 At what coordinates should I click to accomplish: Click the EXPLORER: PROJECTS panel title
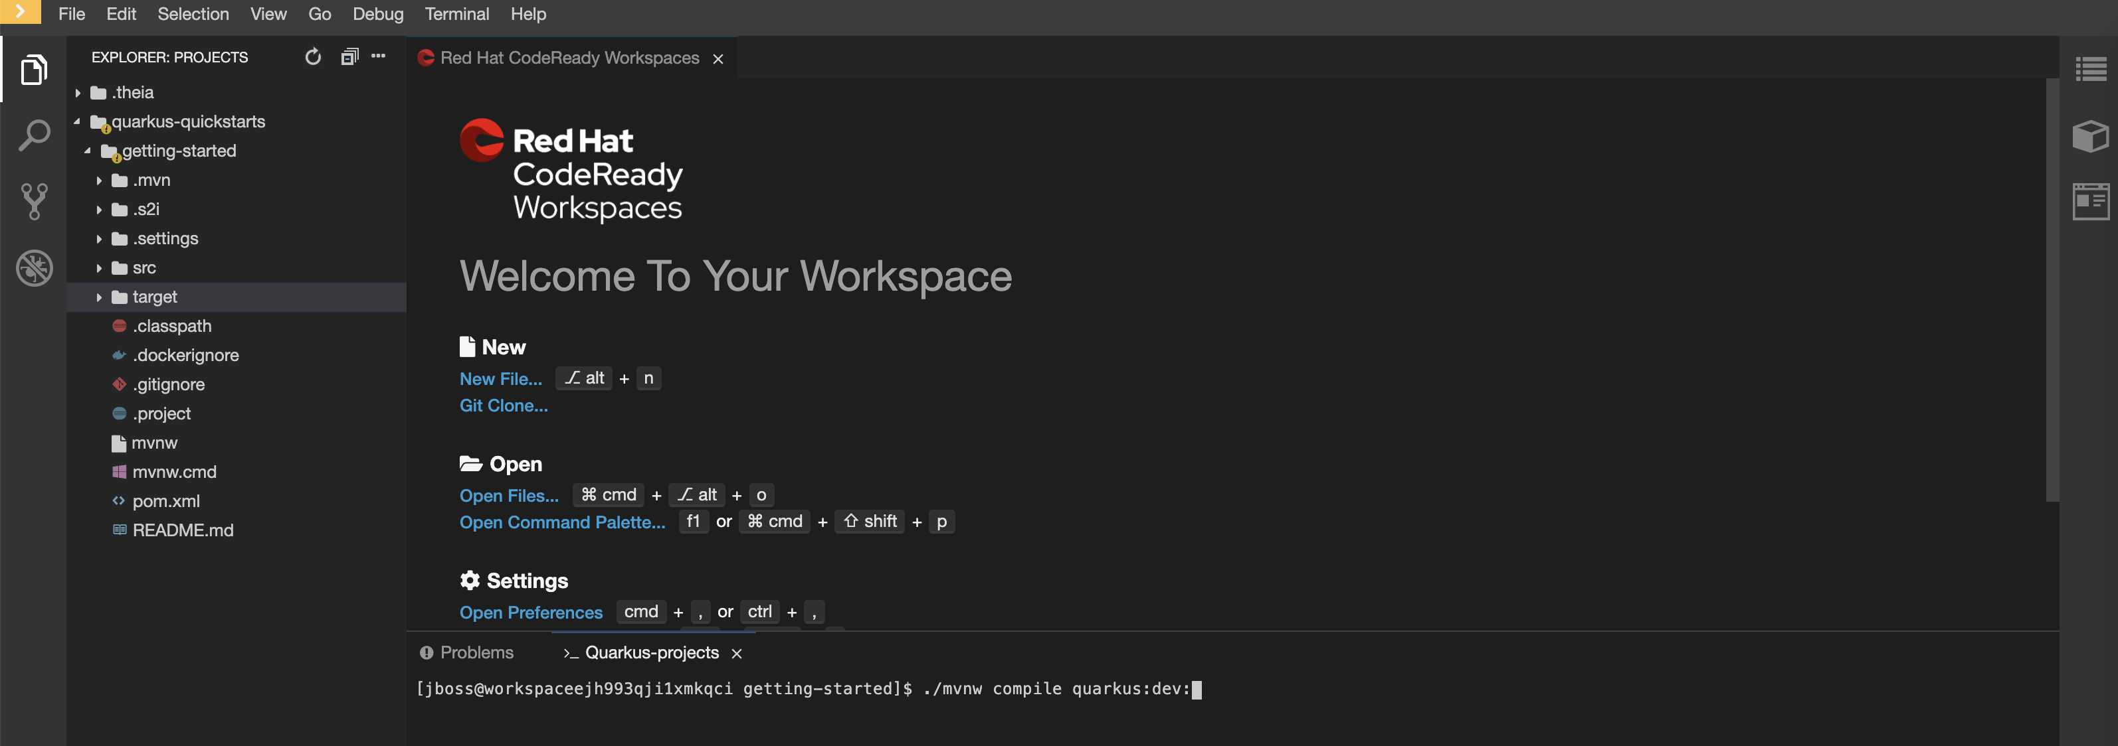[169, 58]
